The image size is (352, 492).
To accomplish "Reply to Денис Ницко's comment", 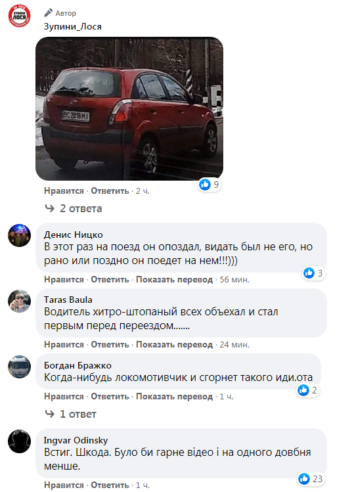I will (x=110, y=280).
